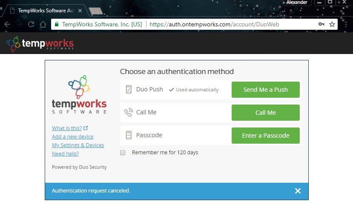Click Enter a Passcode button
Viewport: 353px width, 204px height.
265,136
